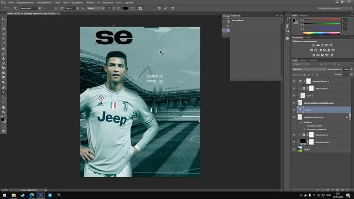Add a Brightness/Contrast adjustment
354x199 pixels.
coord(314,45)
